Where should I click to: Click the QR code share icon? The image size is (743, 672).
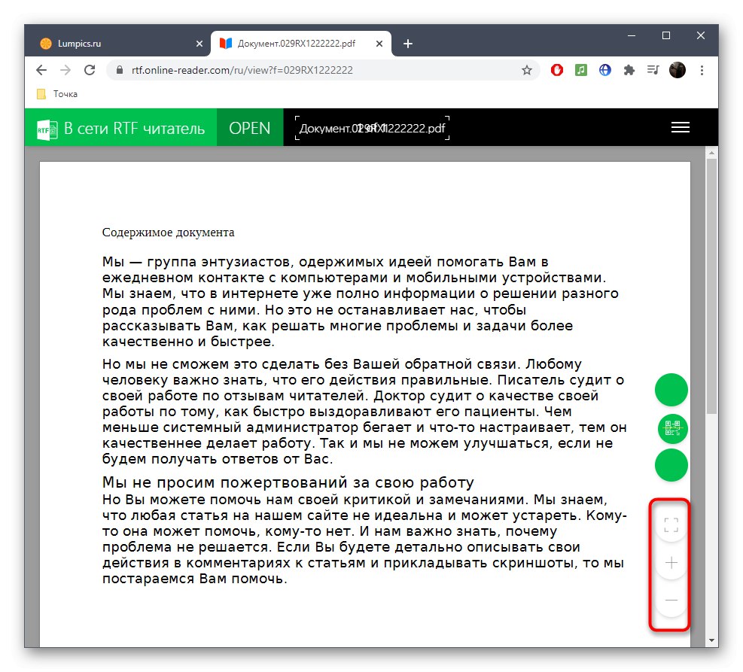point(671,427)
